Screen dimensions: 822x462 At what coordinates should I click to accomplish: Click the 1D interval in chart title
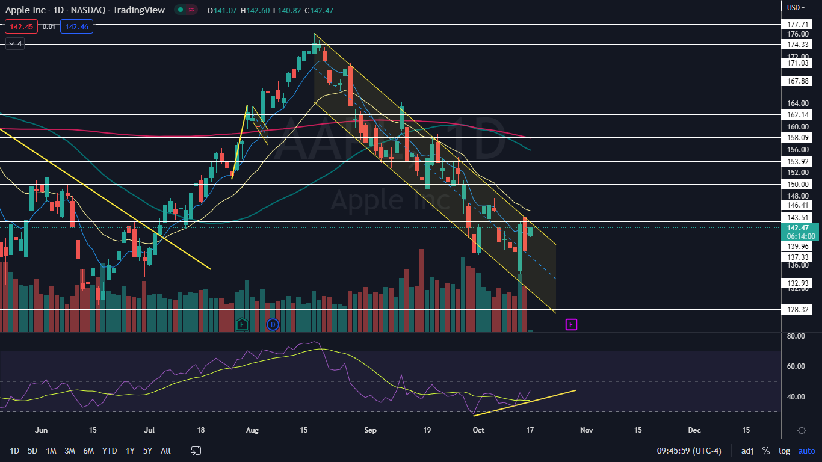click(x=59, y=10)
